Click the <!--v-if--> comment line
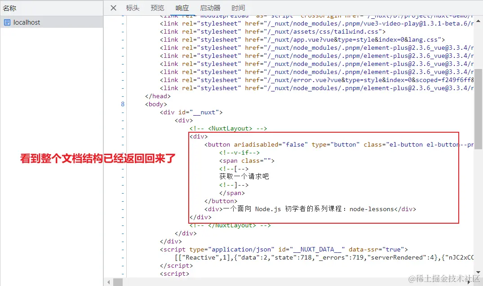The height and width of the screenshot is (286, 483). [239, 153]
